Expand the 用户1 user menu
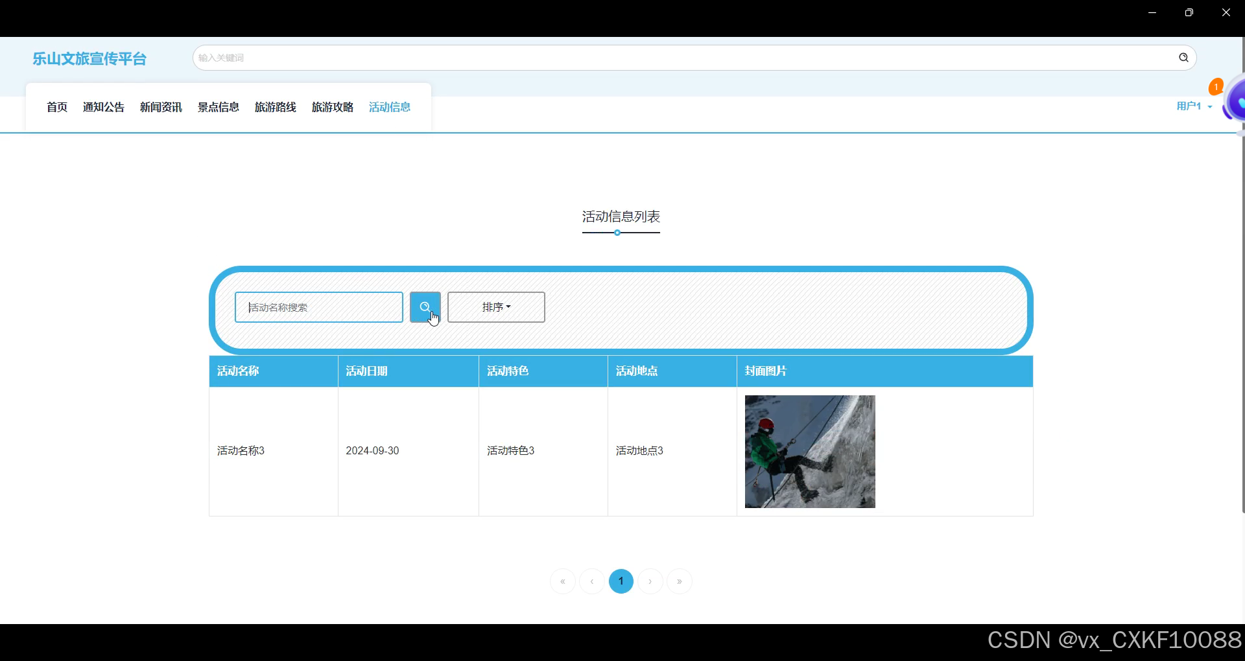The image size is (1245, 661). pos(1194,106)
